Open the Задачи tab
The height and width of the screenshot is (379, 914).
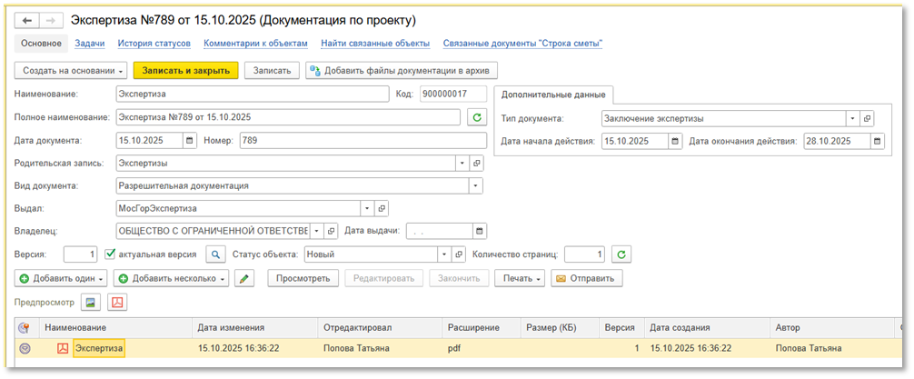click(88, 44)
